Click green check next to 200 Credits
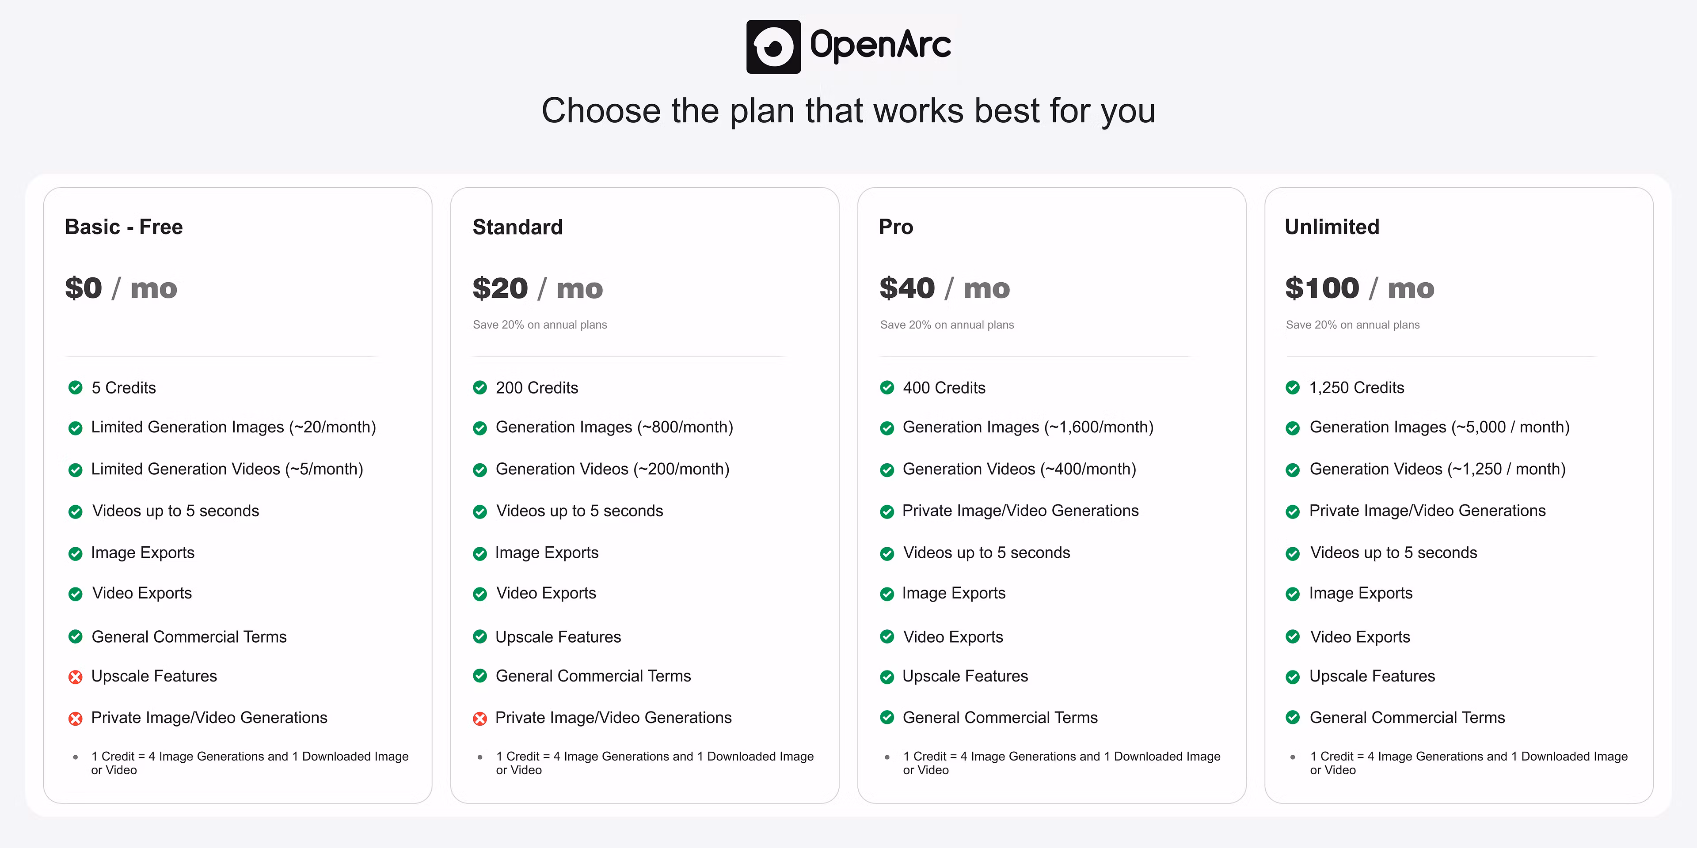The image size is (1697, 848). point(480,388)
